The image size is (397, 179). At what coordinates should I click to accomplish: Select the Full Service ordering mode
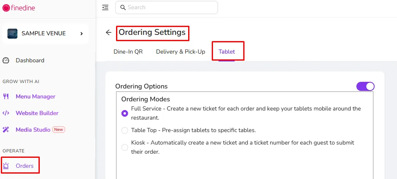[x=125, y=113]
